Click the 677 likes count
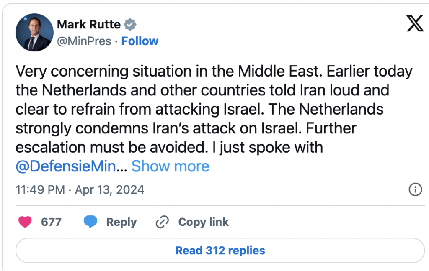The height and width of the screenshot is (271, 429). coord(51,222)
